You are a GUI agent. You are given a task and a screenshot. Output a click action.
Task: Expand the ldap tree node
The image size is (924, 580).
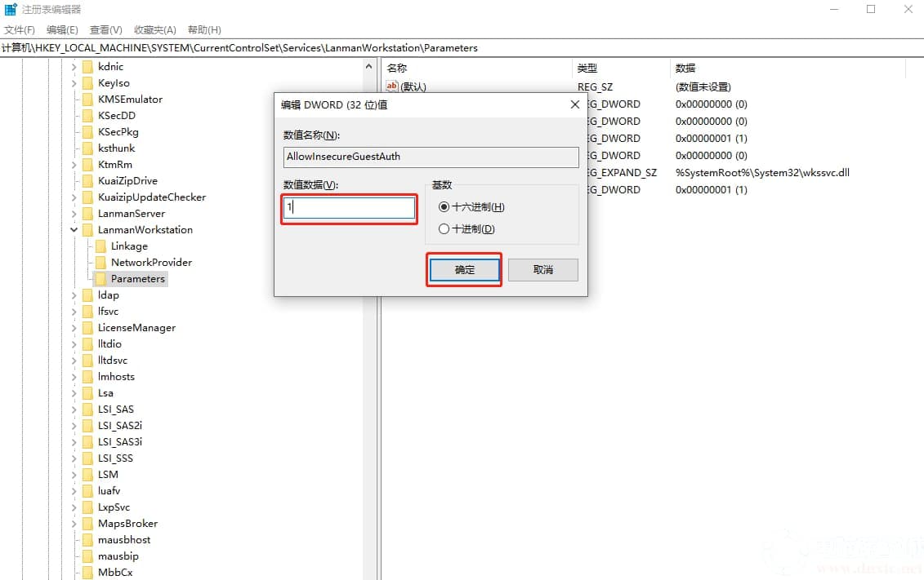click(74, 295)
